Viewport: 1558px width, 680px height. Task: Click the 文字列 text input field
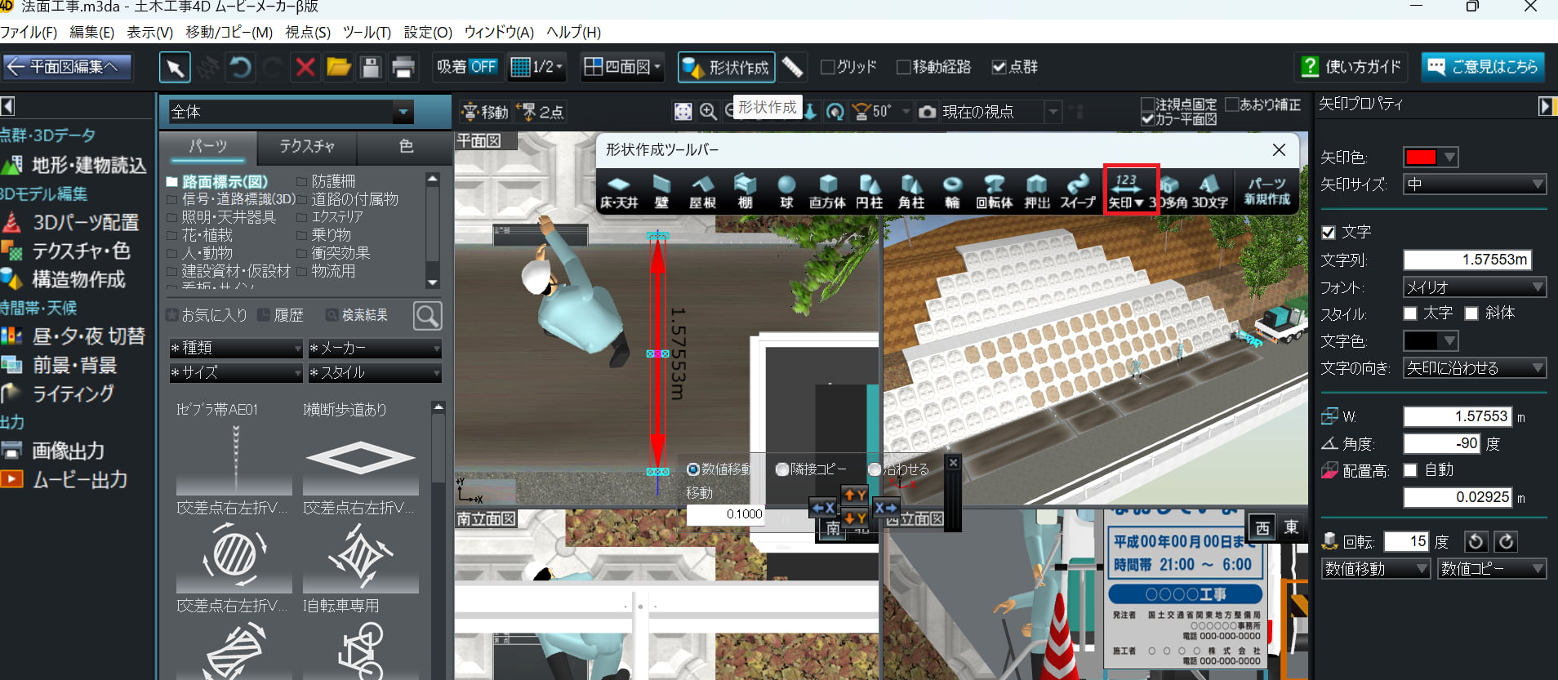pyautogui.click(x=1467, y=260)
